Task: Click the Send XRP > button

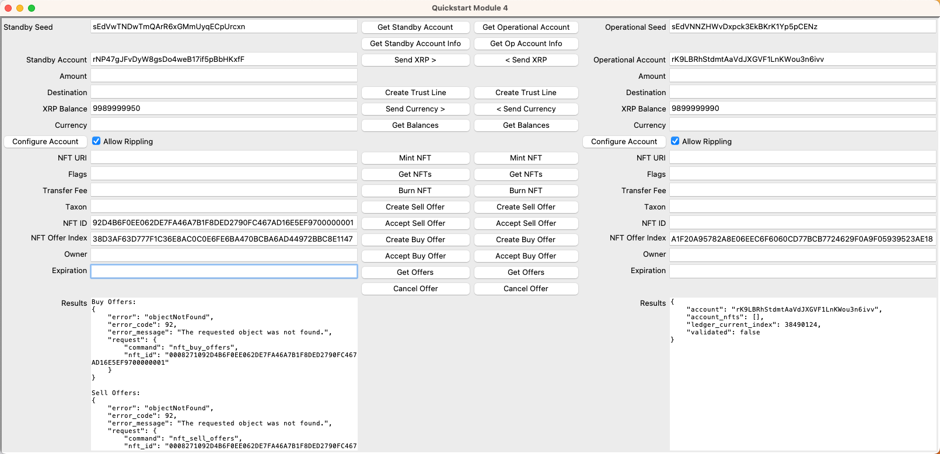Action: pyautogui.click(x=415, y=60)
